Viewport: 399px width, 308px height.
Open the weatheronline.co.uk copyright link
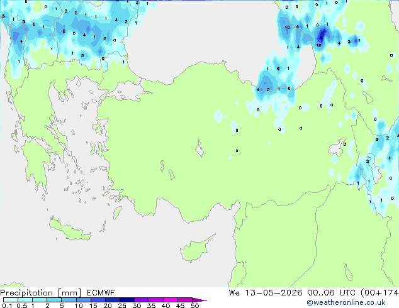(x=346, y=302)
